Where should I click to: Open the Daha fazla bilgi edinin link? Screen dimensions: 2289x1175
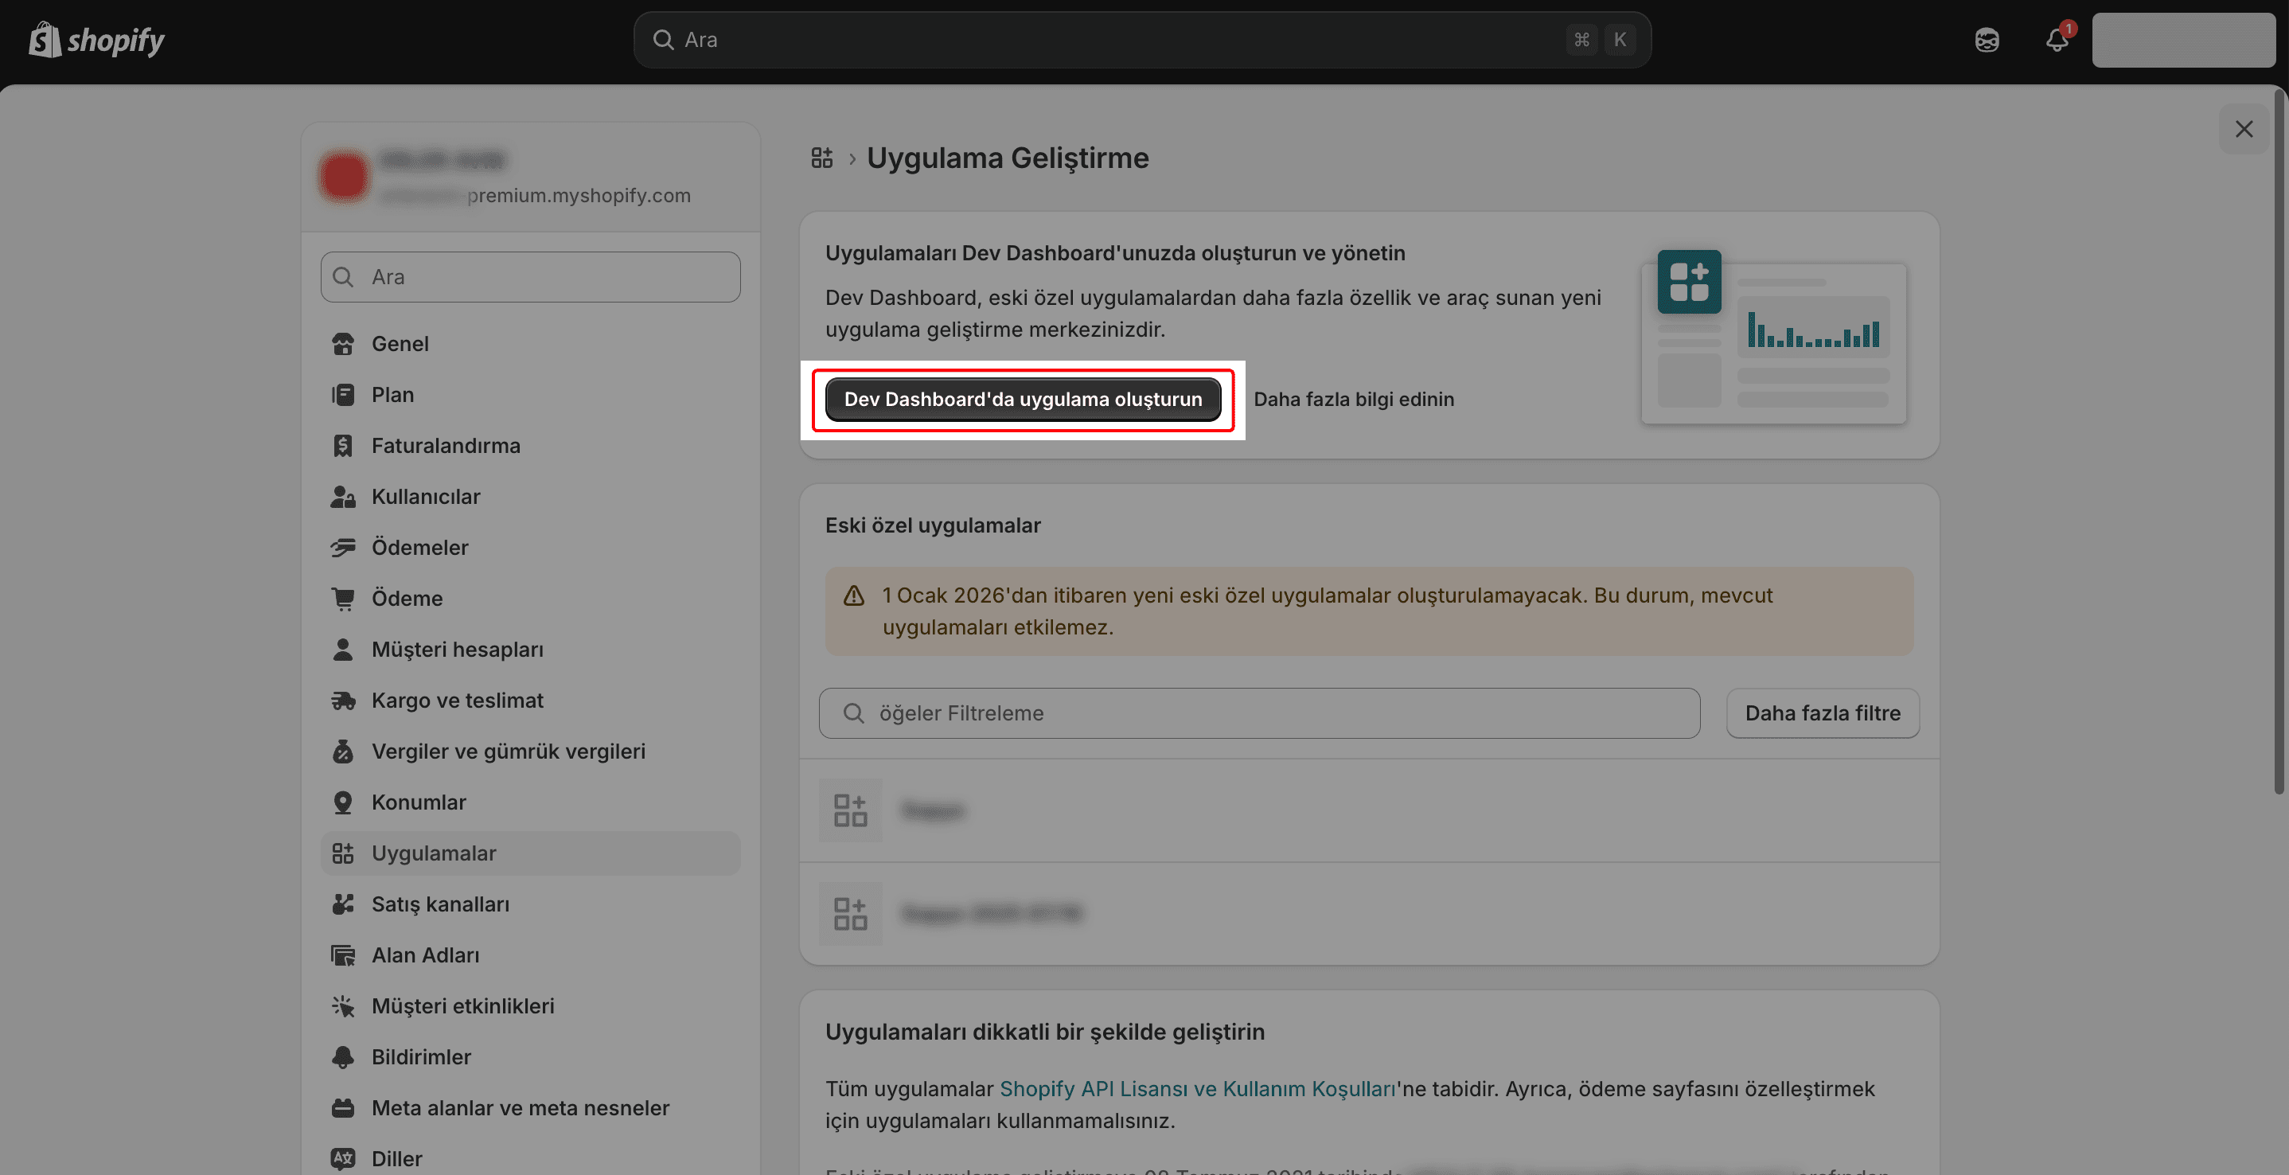1353,400
